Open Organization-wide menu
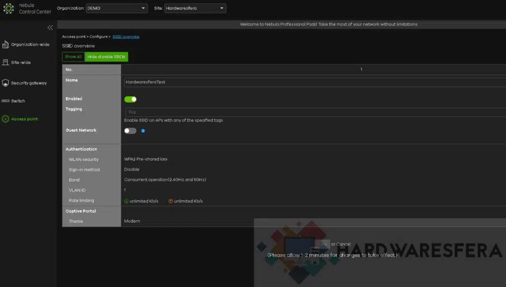The width and height of the screenshot is (506, 287). [30, 44]
